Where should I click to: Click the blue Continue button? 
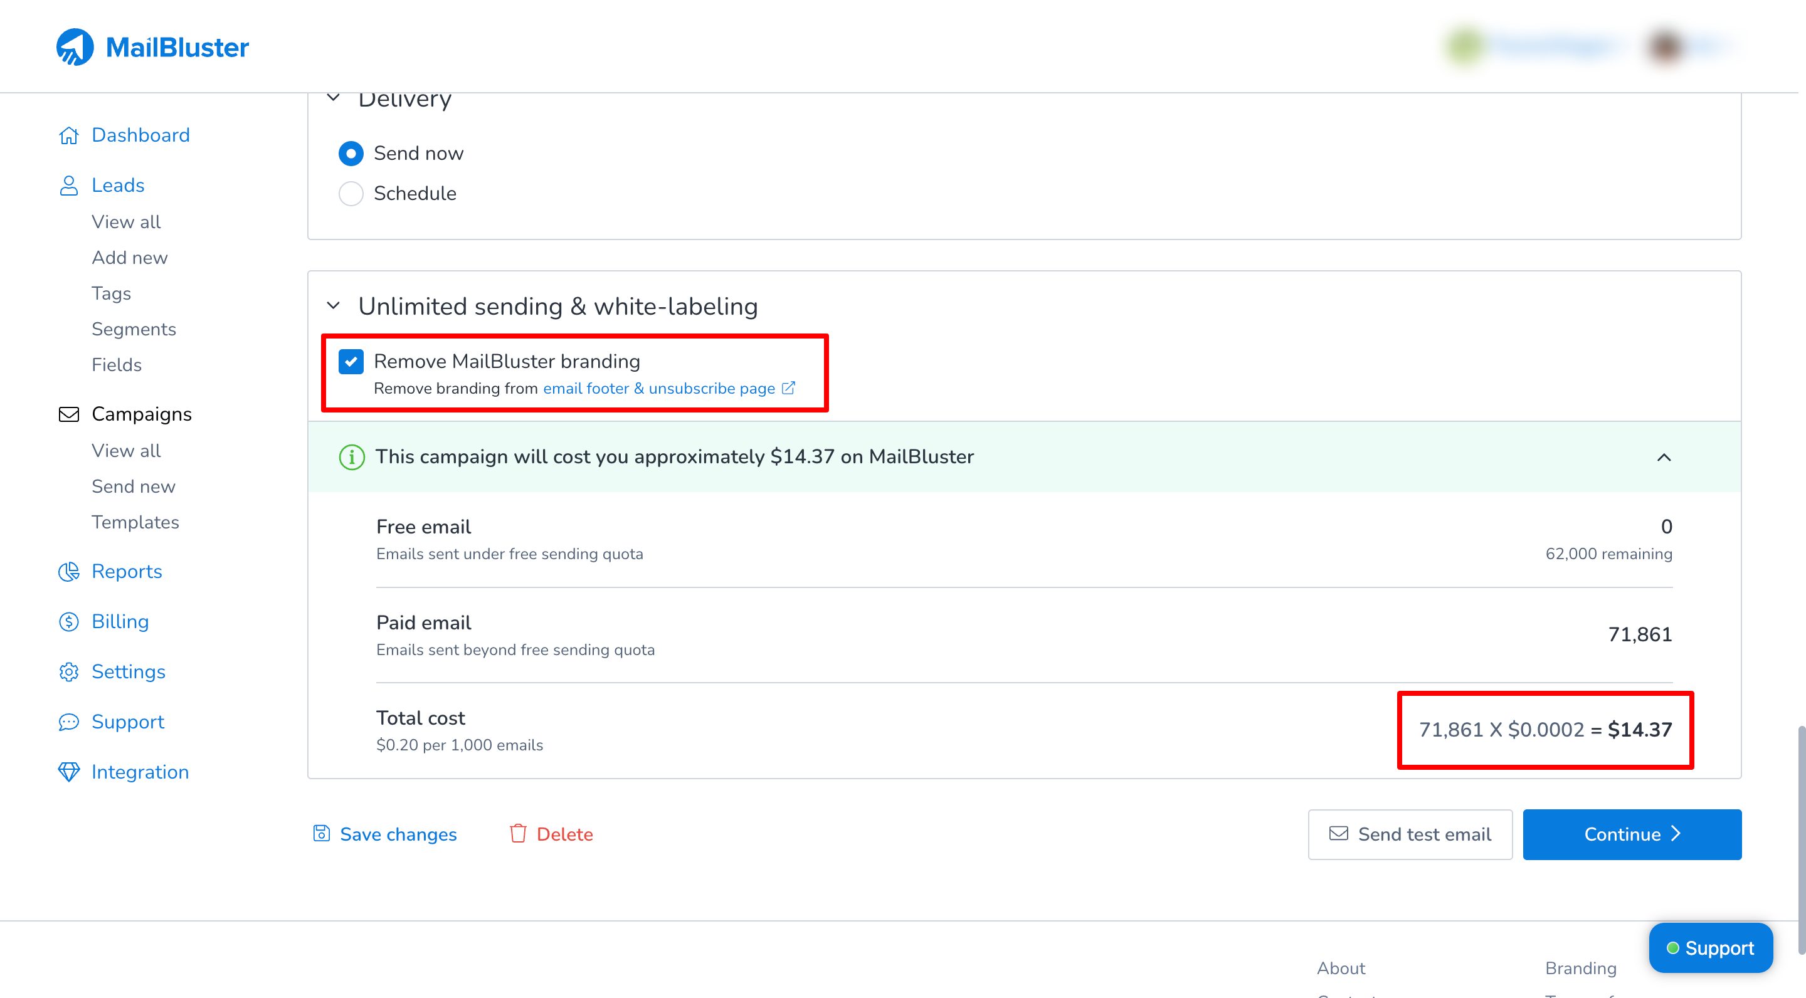[1632, 834]
